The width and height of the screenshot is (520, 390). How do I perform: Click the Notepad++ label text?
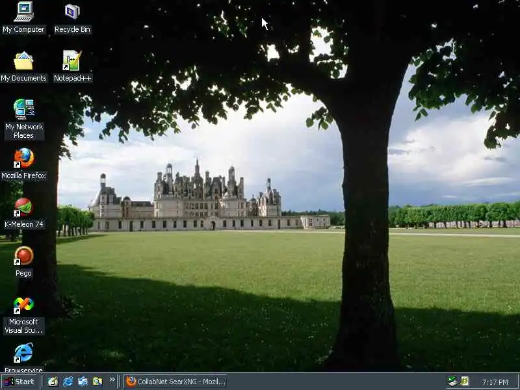click(73, 78)
